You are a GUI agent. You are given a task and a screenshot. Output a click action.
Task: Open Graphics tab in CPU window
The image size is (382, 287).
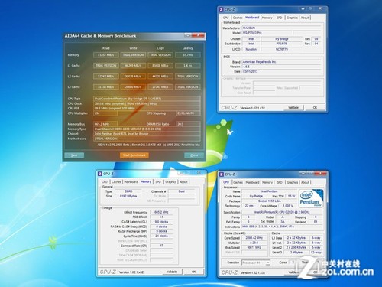(x=293, y=183)
